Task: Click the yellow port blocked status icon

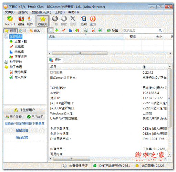Action: coord(137,165)
